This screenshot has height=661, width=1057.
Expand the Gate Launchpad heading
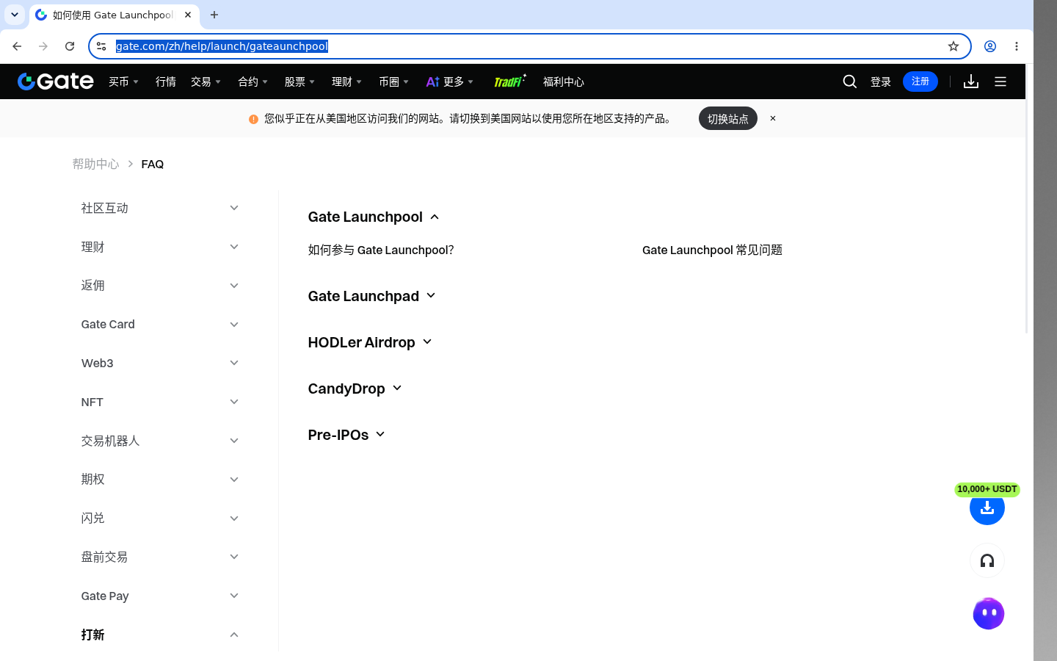(x=371, y=296)
